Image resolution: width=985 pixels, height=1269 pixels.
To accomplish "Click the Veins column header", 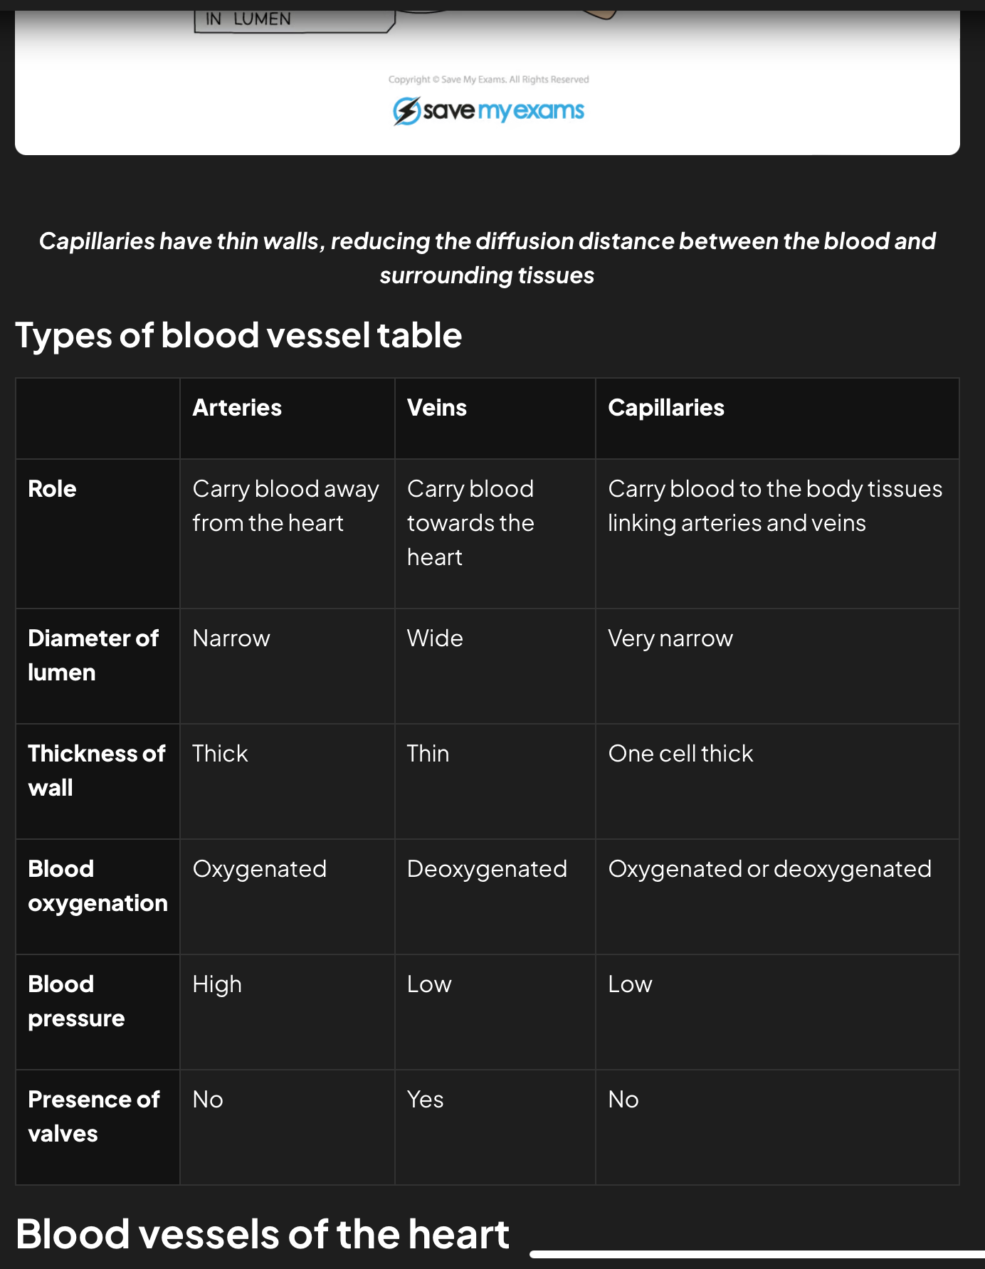I will point(436,408).
